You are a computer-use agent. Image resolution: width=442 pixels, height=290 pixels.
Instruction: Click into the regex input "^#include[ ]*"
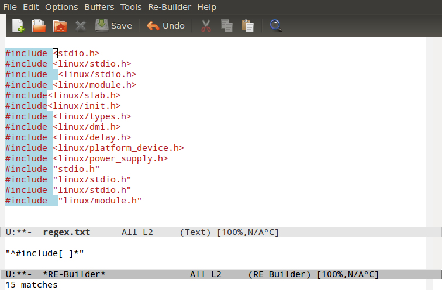point(45,253)
